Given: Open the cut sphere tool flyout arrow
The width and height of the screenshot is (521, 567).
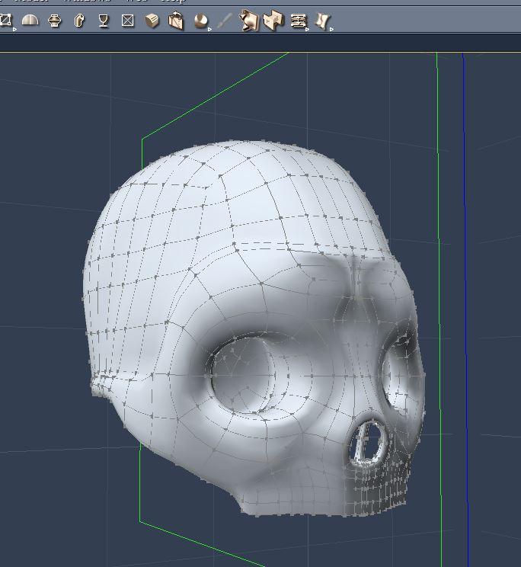Looking at the screenshot, I should 209,29.
